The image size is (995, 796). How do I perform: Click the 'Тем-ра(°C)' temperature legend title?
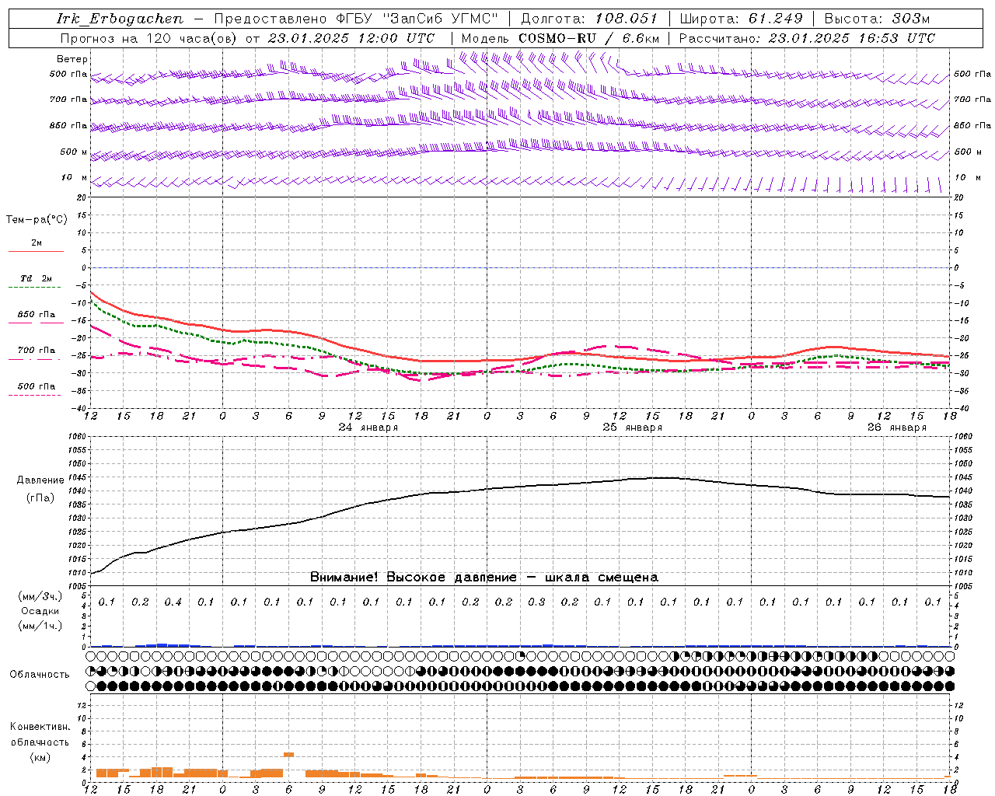(x=37, y=220)
